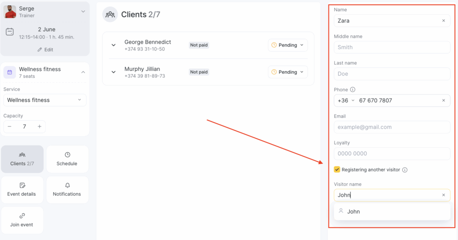Screen dimensions: 458x240
Task: Open the Notifications tab
Action: coord(67,190)
